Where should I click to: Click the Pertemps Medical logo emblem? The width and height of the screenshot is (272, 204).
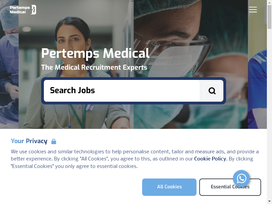33,10
